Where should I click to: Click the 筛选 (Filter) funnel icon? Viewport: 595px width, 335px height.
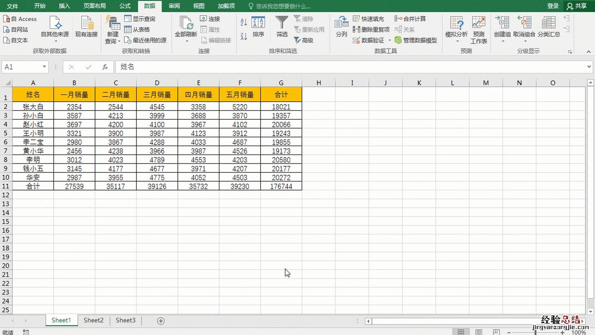click(x=282, y=23)
